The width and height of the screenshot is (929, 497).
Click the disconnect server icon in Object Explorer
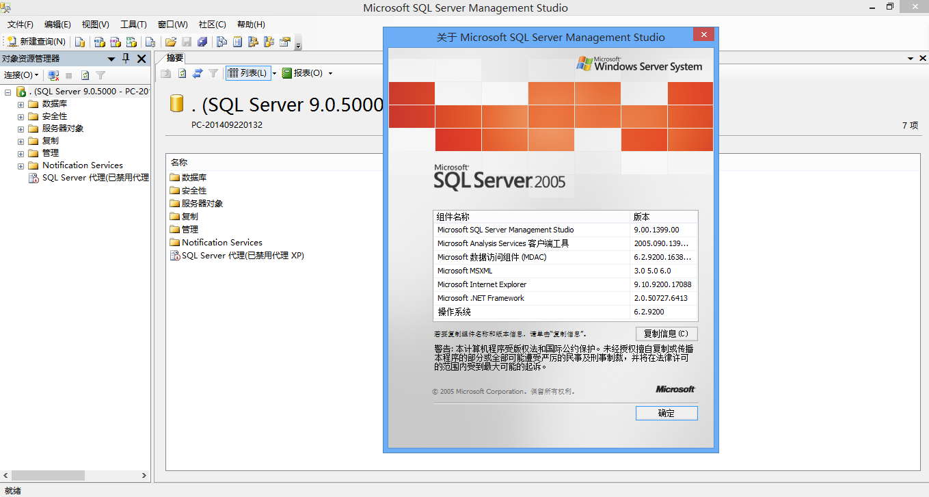[x=53, y=75]
